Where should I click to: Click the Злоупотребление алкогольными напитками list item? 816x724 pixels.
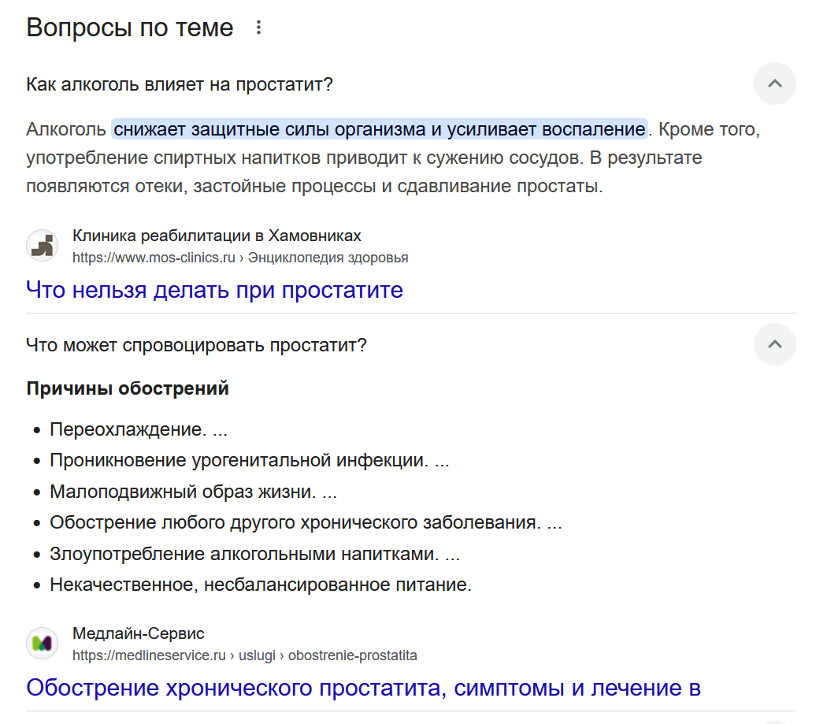[254, 554]
